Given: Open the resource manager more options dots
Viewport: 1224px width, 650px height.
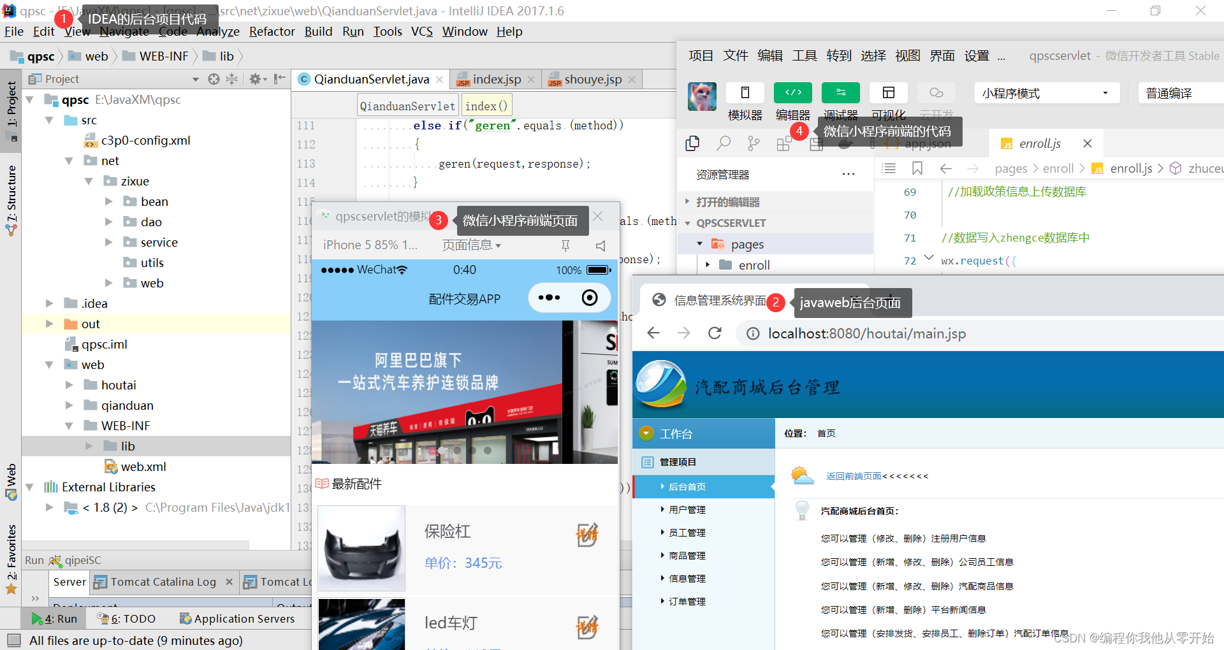Looking at the screenshot, I should click(x=849, y=175).
